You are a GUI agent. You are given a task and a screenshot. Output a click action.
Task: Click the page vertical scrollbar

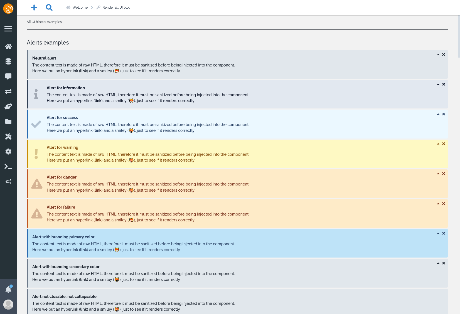pos(459,36)
